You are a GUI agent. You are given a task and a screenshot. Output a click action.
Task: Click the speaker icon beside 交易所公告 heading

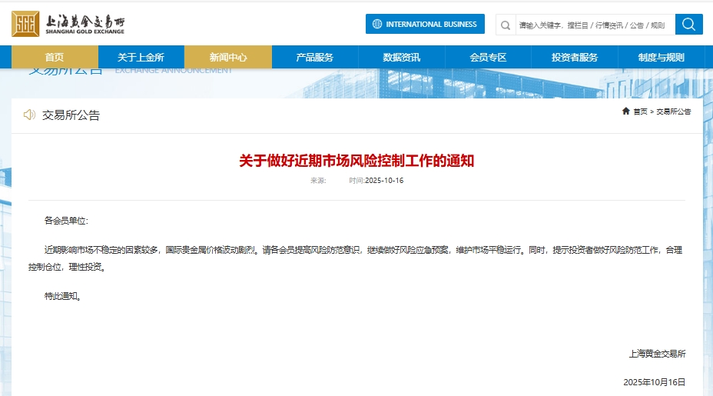pyautogui.click(x=29, y=115)
